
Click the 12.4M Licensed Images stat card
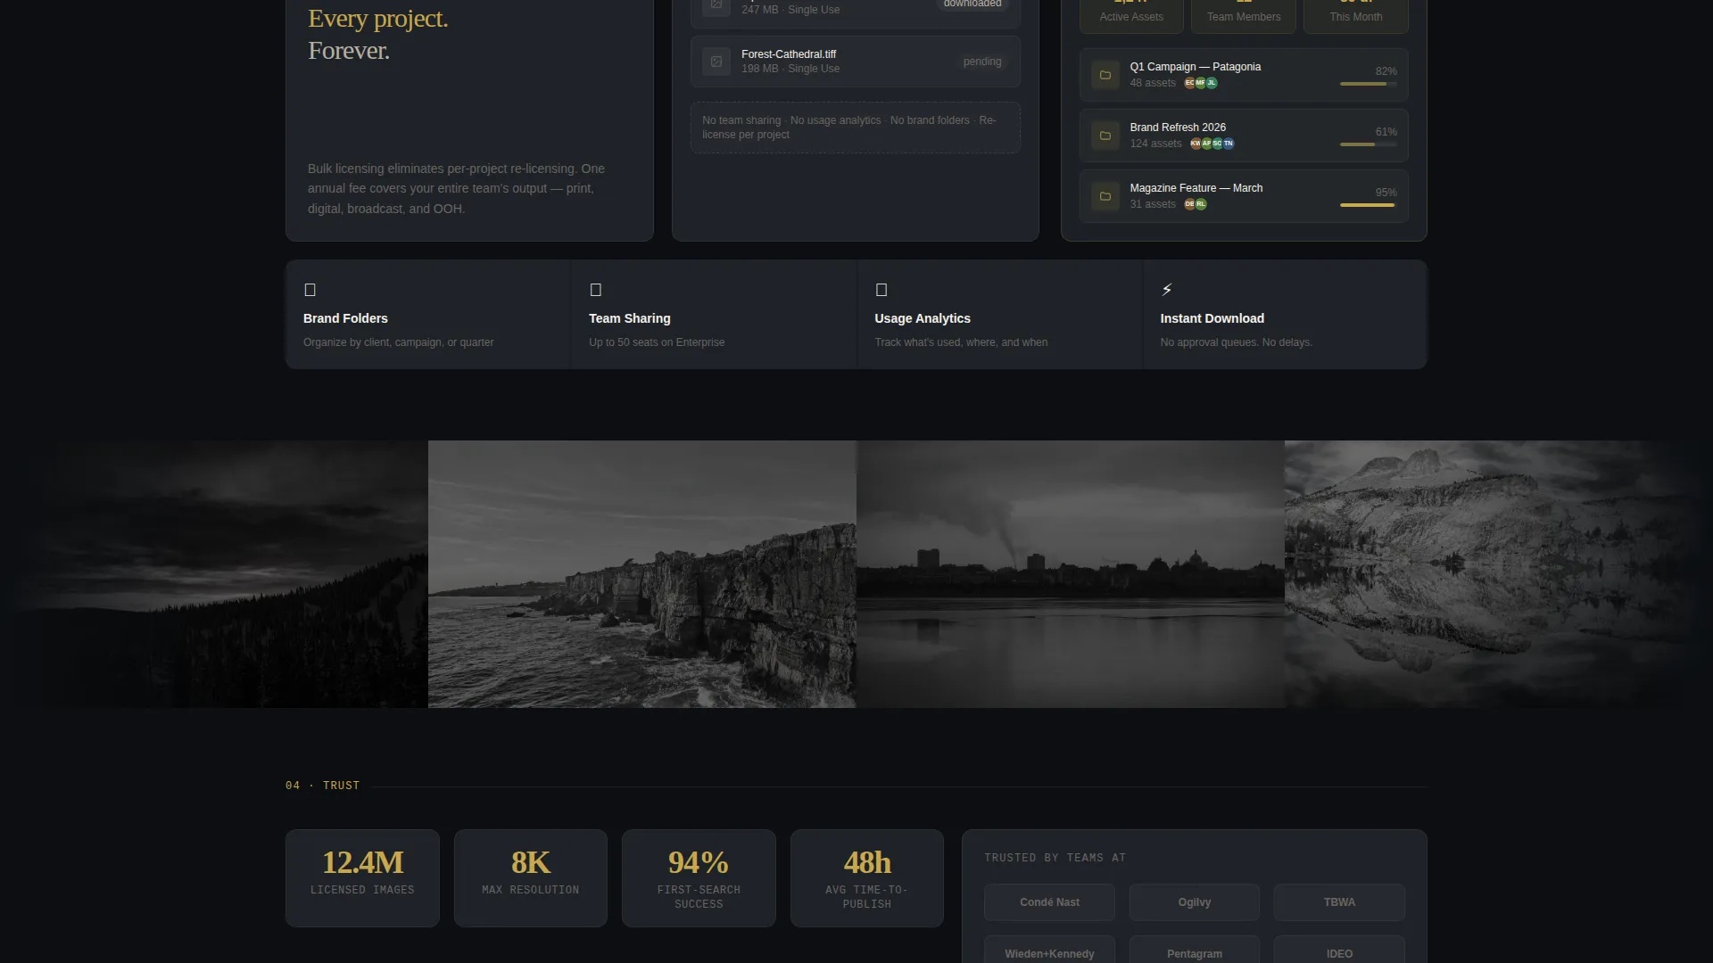coord(362,878)
